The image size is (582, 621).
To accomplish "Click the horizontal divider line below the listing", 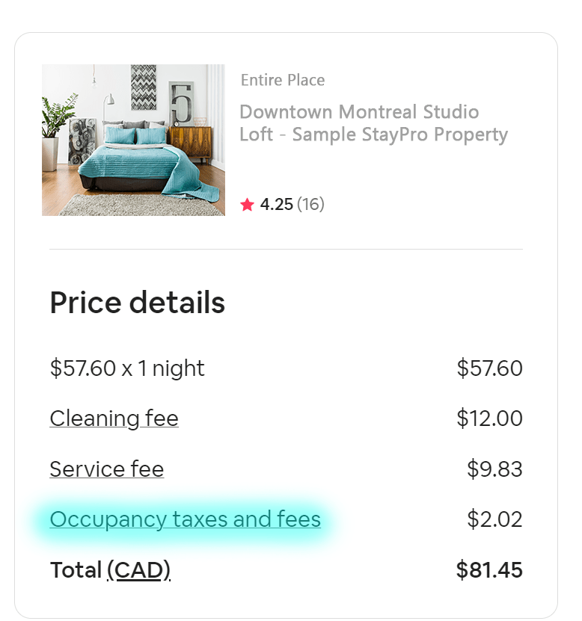I will pos(286,250).
